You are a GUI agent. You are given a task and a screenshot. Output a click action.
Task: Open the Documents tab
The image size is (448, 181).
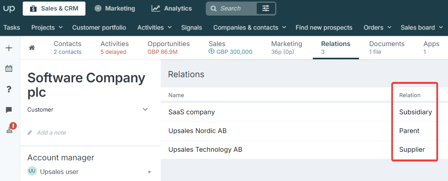click(387, 48)
